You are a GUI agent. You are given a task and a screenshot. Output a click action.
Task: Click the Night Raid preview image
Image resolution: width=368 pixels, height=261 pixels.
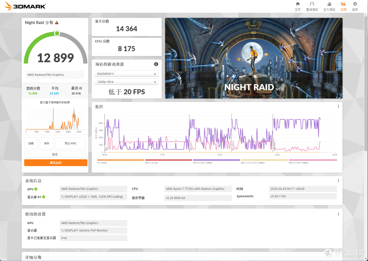click(254, 58)
